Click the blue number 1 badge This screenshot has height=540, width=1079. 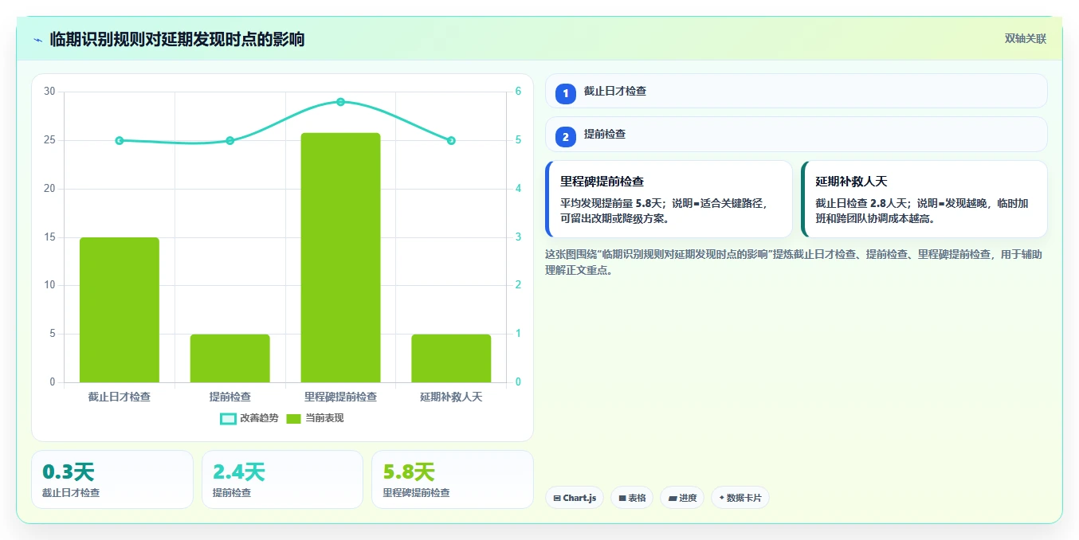tap(566, 94)
